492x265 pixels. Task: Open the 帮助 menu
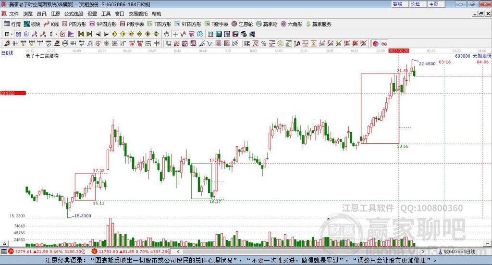pos(156,14)
